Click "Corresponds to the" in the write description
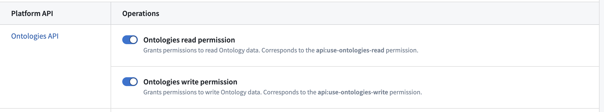Viewport: 604px width, 112px height. (289, 92)
